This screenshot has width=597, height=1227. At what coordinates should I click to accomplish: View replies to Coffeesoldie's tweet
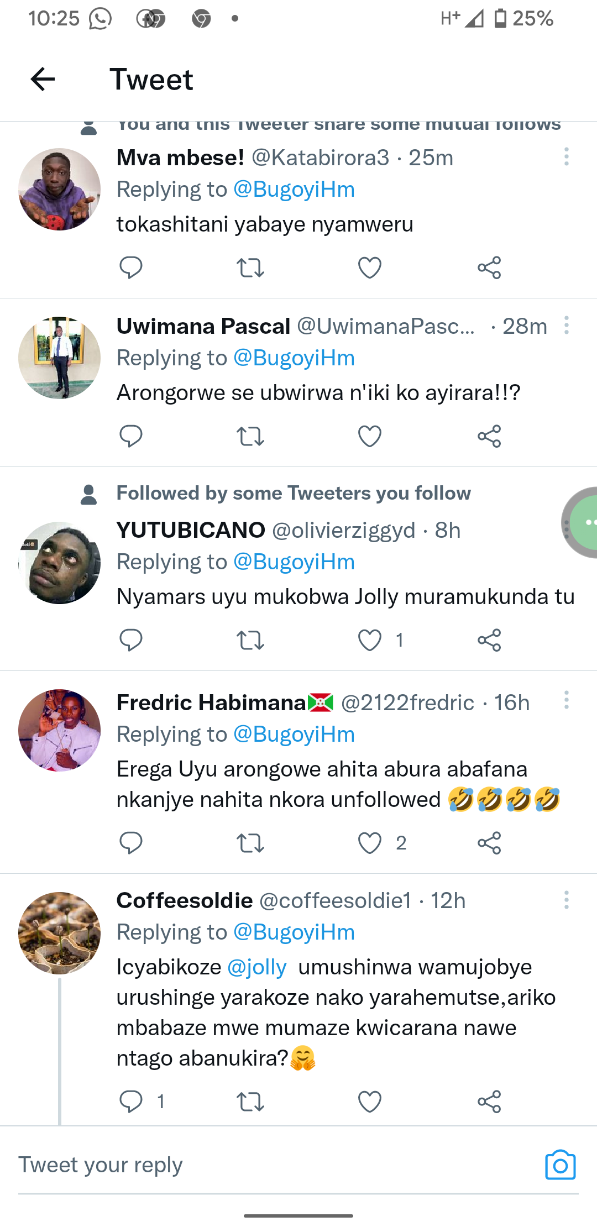(x=131, y=1102)
